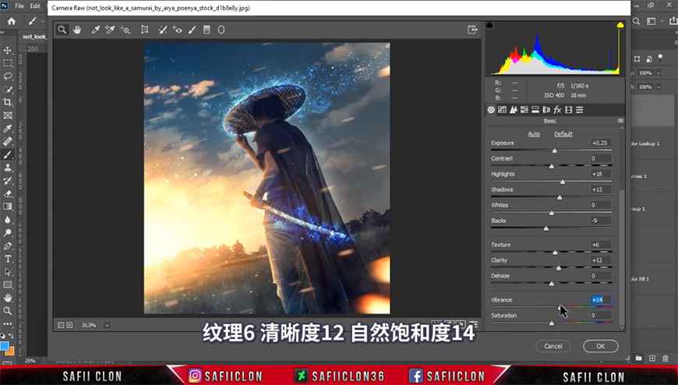This screenshot has width=678, height=385.
Task: Click the zoom out minus button
Action: (x=61, y=325)
